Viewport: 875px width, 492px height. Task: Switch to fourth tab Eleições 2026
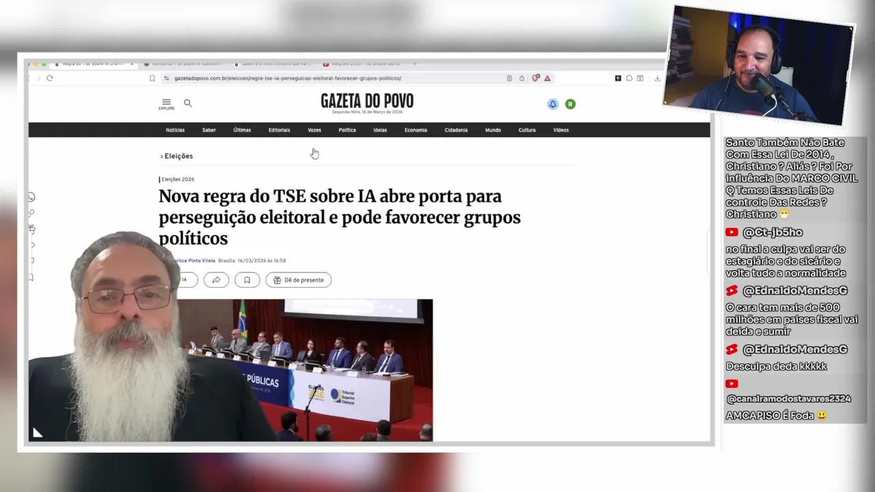[x=362, y=64]
